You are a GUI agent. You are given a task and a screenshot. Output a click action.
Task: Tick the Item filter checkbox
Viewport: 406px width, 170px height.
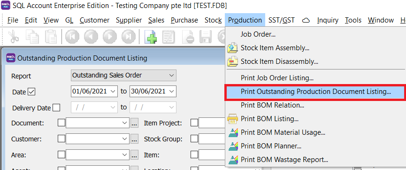point(194,155)
